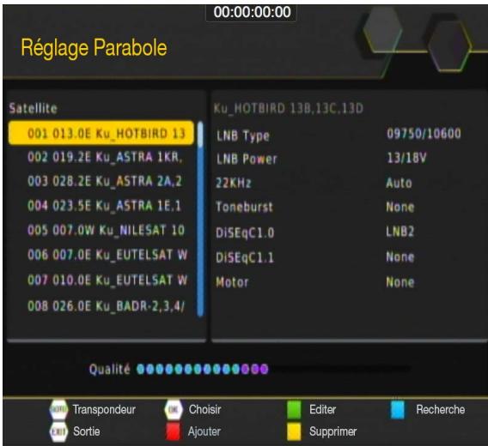Click the Editer label
Viewport: 488px width, 446px height.
click(x=323, y=410)
